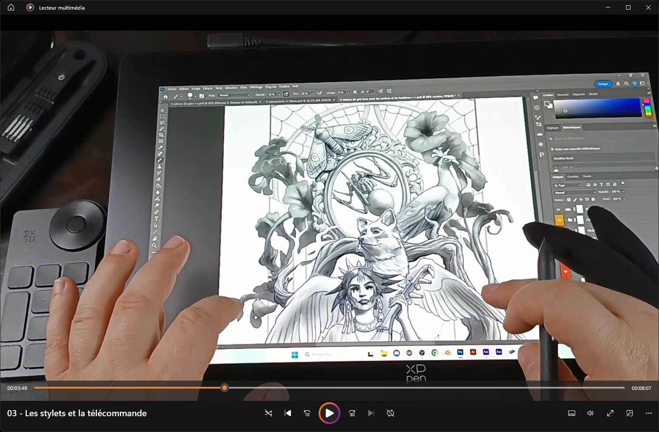Toggle subtitles with the captions icon
659x432 pixels.
[572, 413]
